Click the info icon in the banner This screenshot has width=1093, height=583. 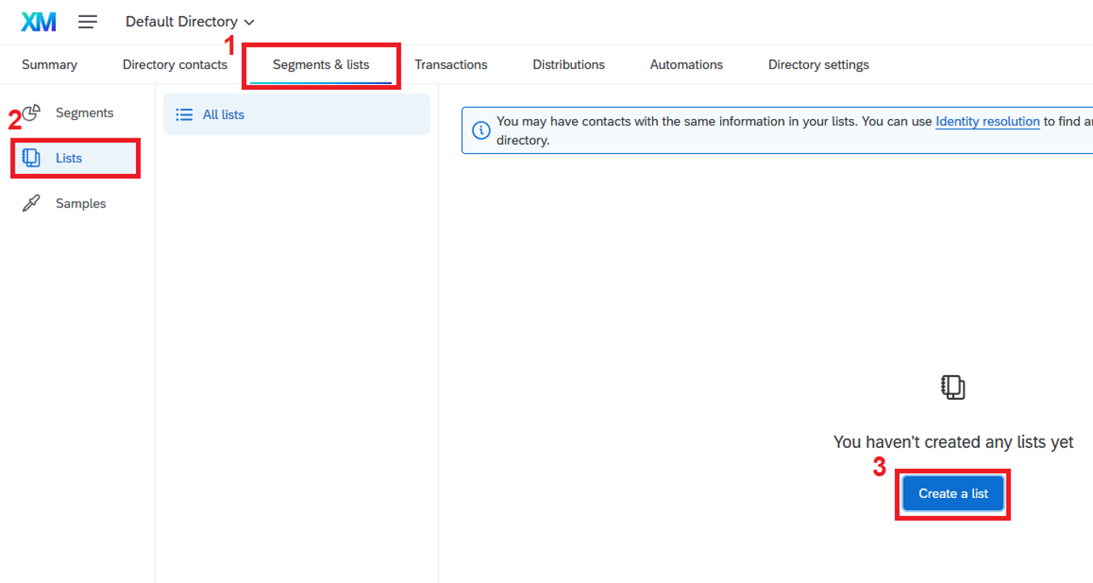(481, 130)
